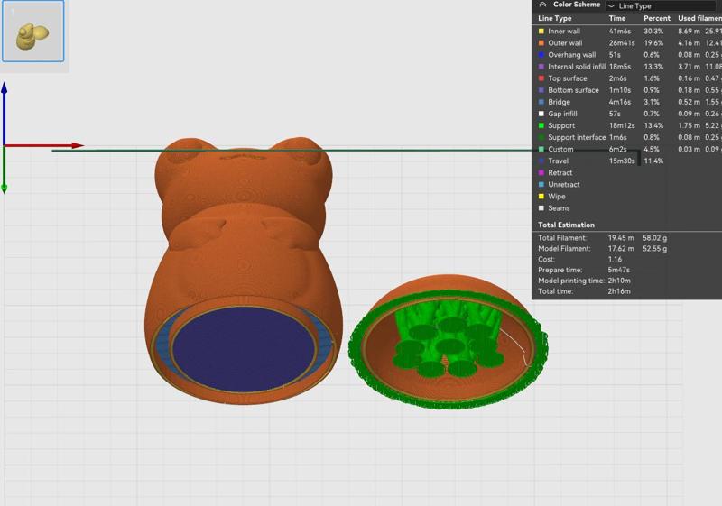The width and height of the screenshot is (722, 506).
Task: Toggle Support interface line display
Action: pos(577,137)
